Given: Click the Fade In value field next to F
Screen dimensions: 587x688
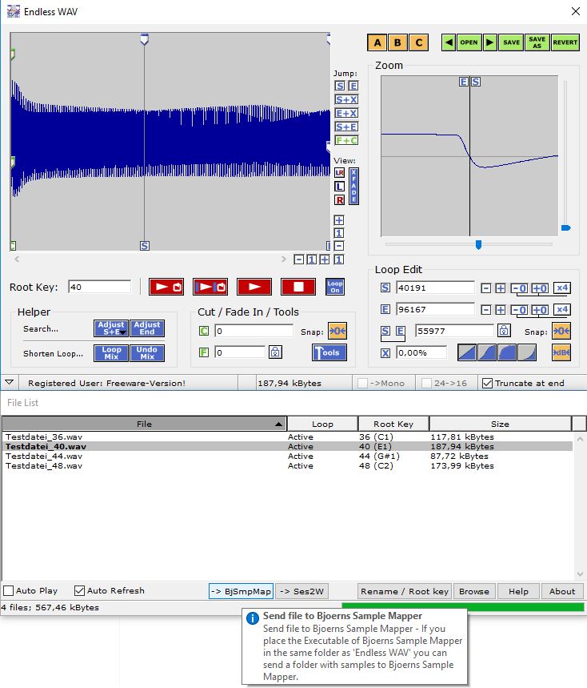Looking at the screenshot, I should (x=240, y=352).
